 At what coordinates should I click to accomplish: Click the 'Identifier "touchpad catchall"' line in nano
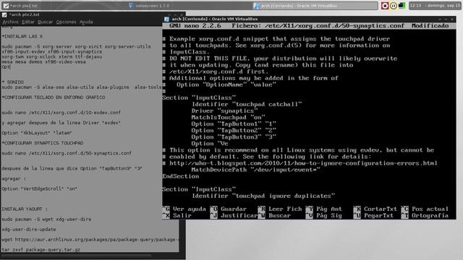coord(247,104)
